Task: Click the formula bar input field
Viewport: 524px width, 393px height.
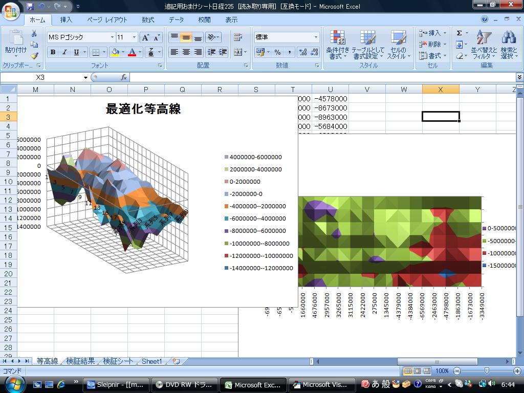Action: coord(322,77)
